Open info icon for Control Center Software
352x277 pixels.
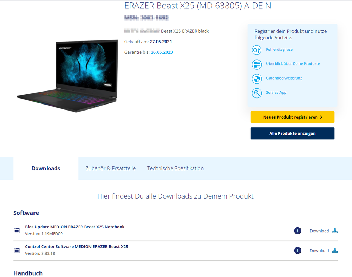click(x=297, y=251)
